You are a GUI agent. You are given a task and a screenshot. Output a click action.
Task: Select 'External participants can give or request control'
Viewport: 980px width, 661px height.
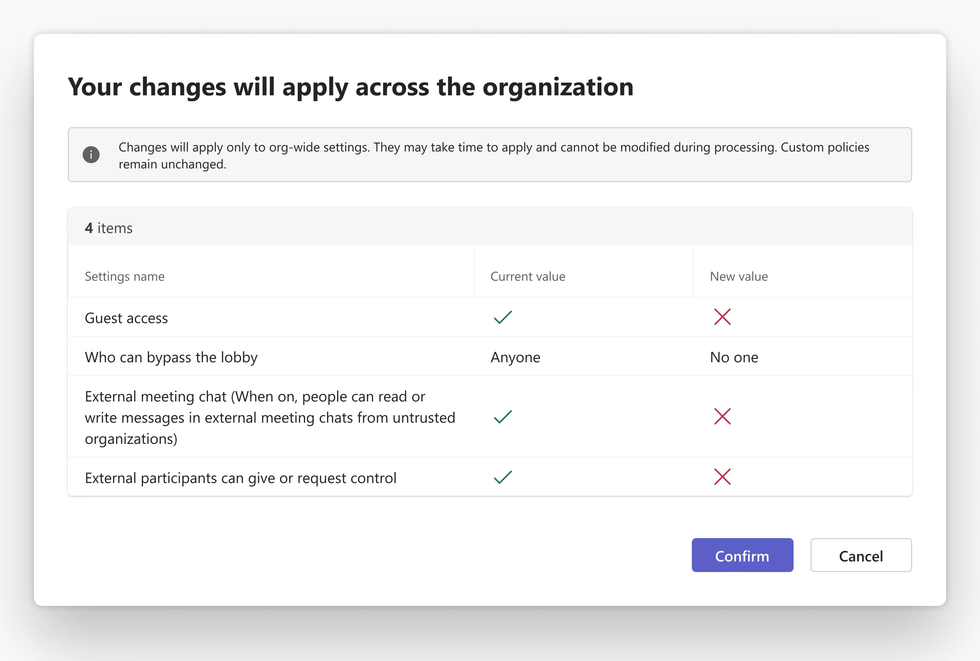point(240,478)
